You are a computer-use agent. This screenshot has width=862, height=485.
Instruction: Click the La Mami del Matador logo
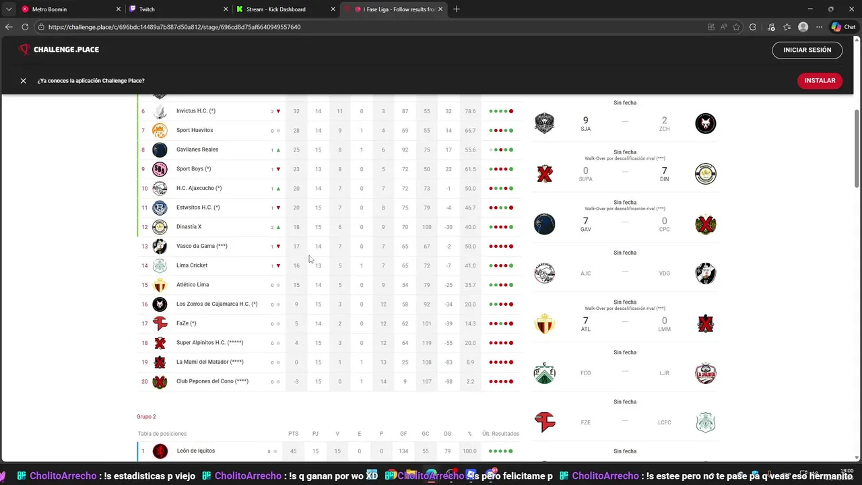point(160,362)
